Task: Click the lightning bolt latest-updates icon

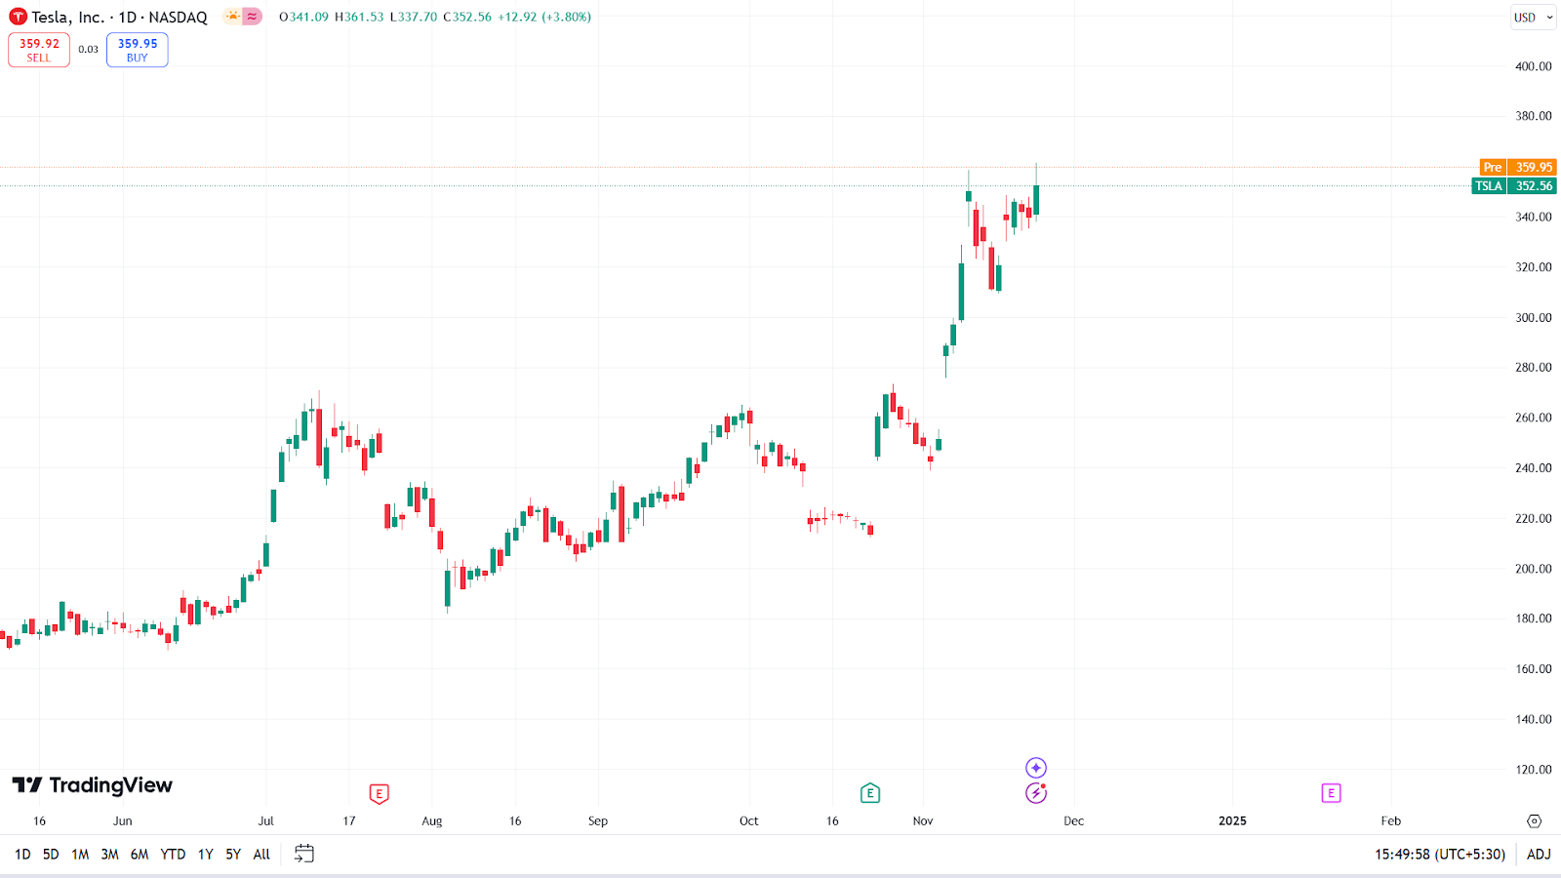Action: click(x=1036, y=793)
